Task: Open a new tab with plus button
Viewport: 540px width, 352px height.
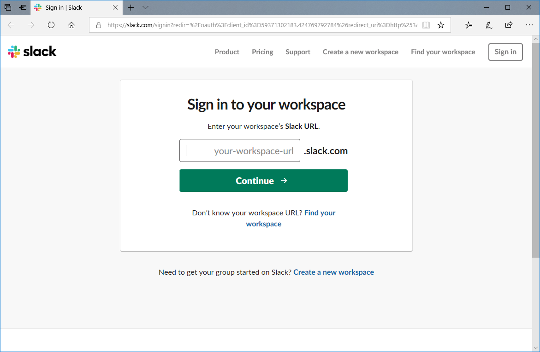Action: click(131, 8)
